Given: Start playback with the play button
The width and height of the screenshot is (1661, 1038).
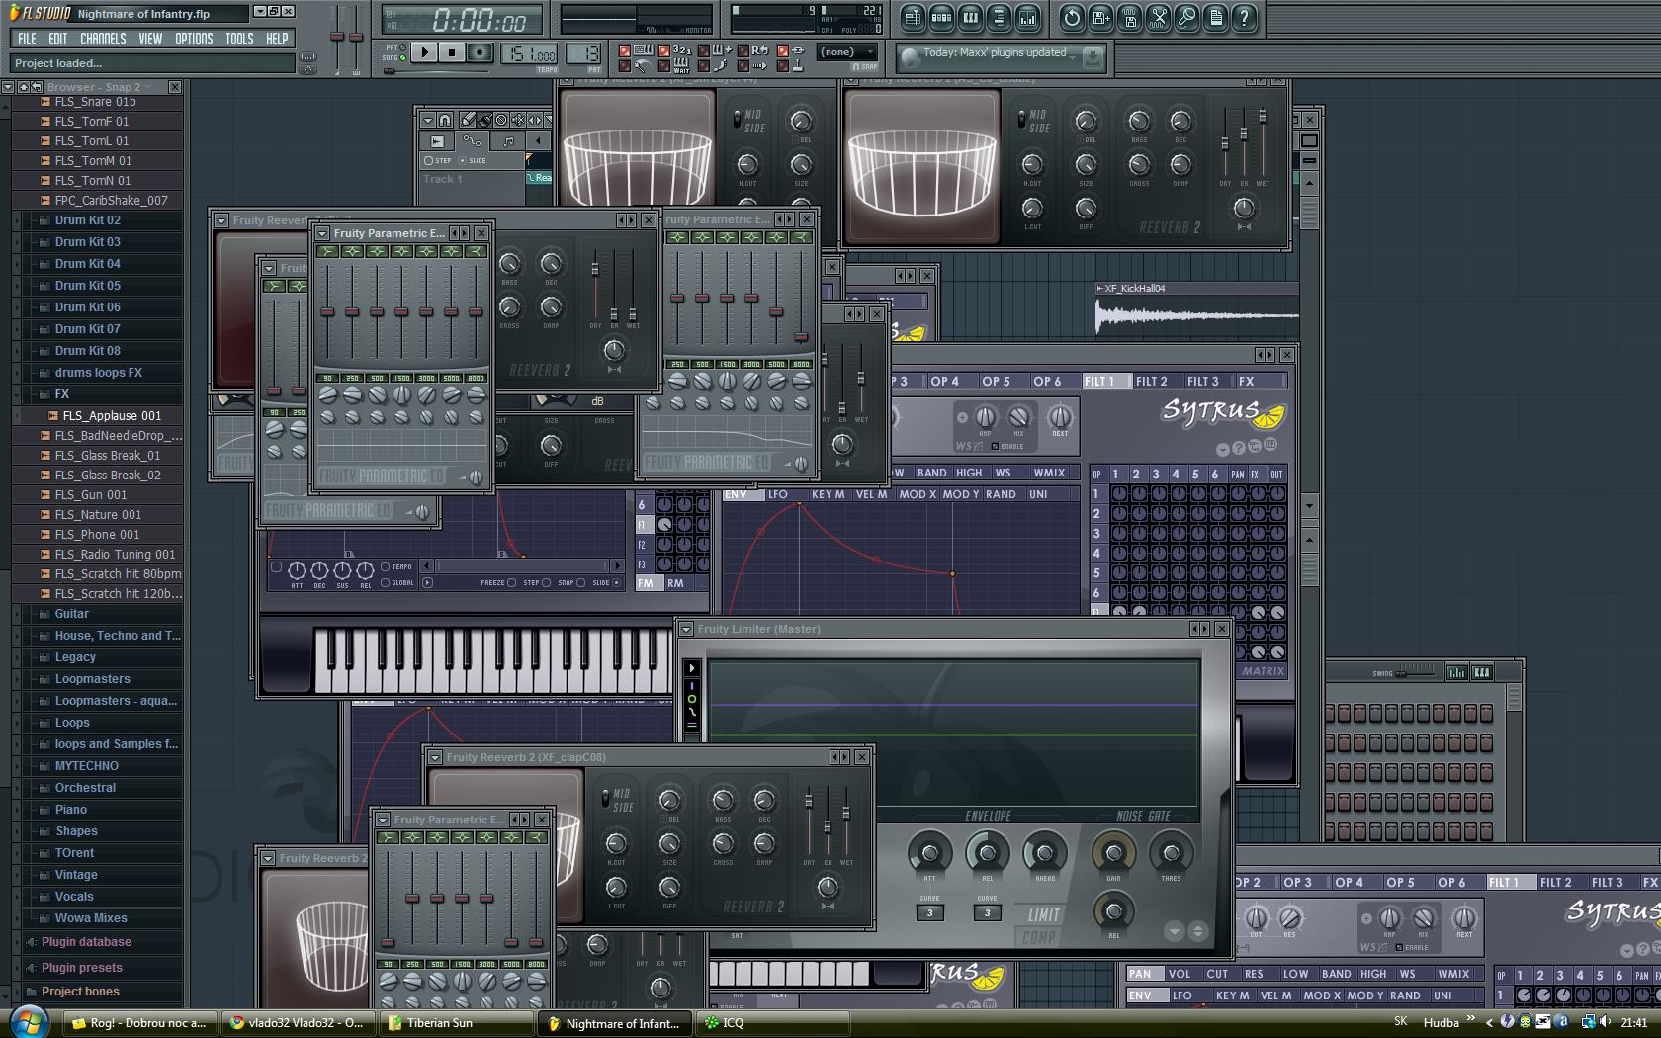Looking at the screenshot, I should point(424,52).
